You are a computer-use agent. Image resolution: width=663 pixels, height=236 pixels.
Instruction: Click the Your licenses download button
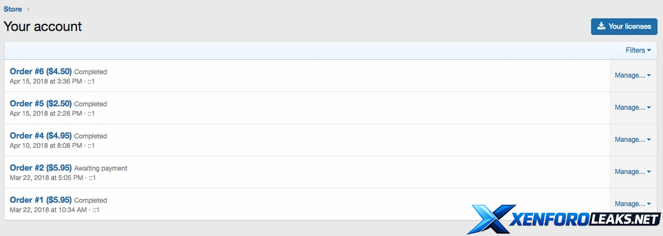pos(624,26)
